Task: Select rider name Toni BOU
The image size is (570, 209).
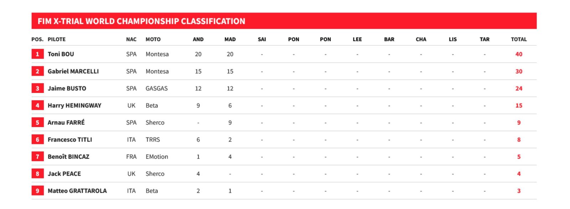Action: click(61, 54)
